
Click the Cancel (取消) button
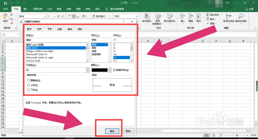pyautogui.click(x=128, y=131)
